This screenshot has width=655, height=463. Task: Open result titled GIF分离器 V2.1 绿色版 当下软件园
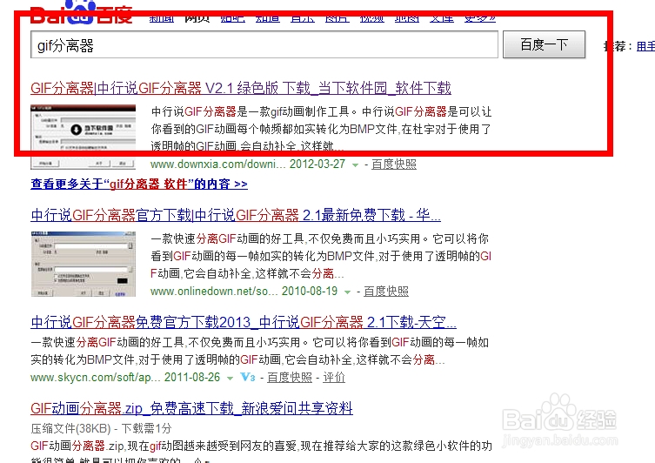tap(241, 88)
